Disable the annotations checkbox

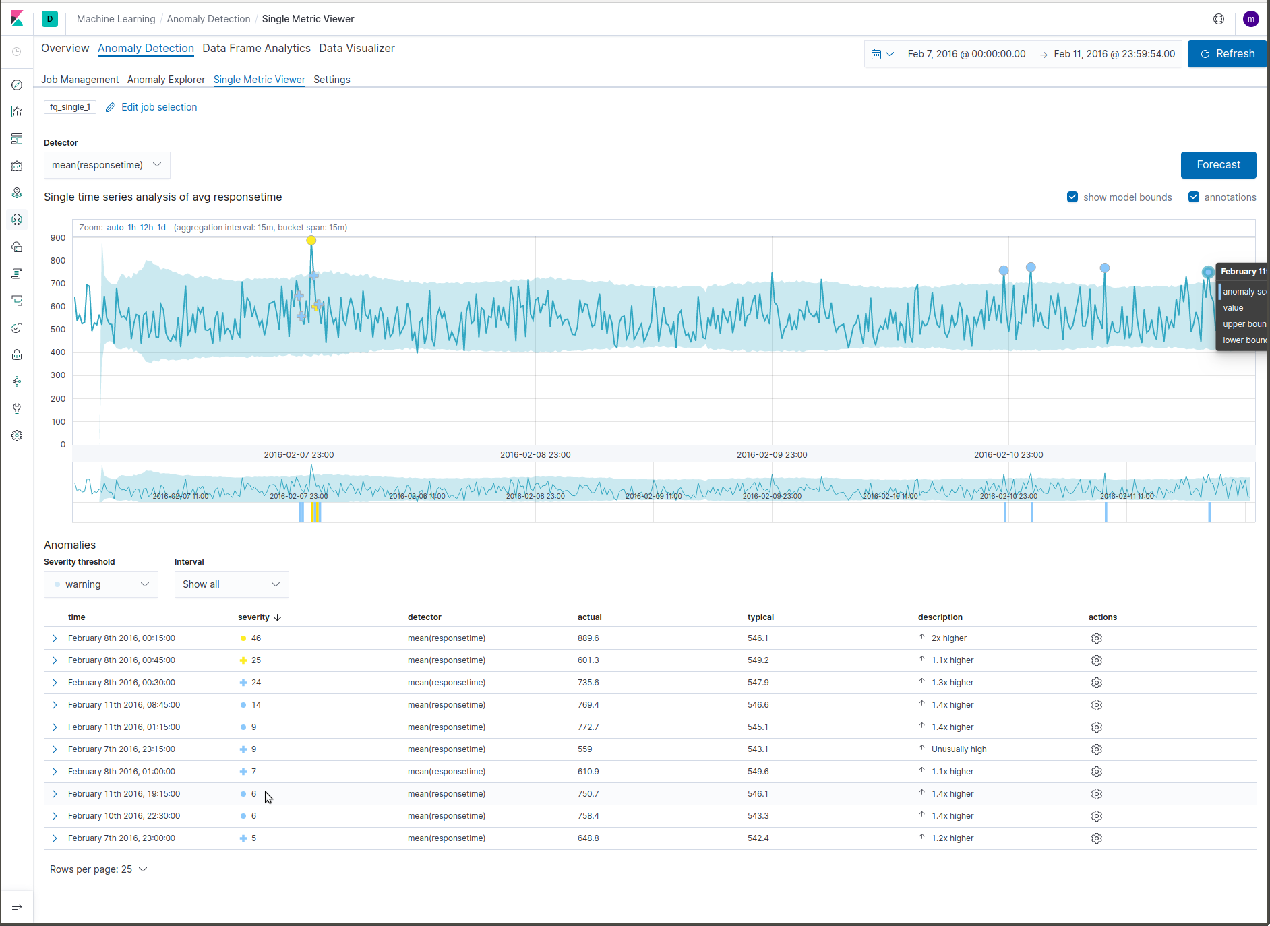pos(1193,197)
